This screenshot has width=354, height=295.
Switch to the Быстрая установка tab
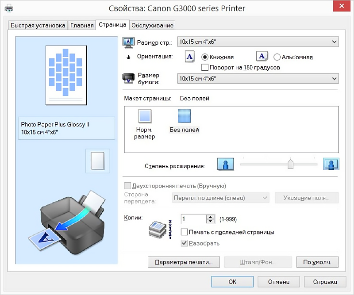(38, 25)
